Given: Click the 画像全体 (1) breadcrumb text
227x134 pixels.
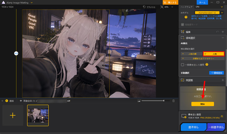Looking at the screenshot, I should [29, 101].
